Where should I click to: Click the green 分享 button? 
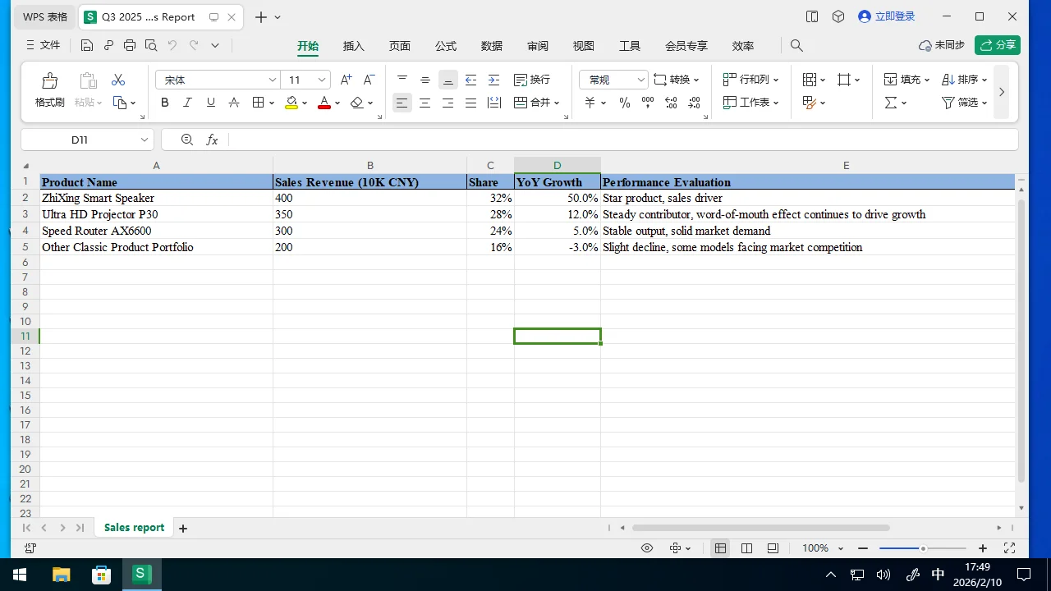point(998,45)
